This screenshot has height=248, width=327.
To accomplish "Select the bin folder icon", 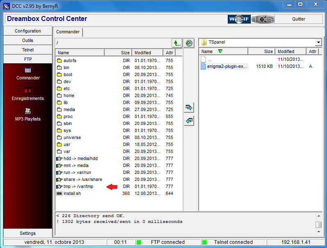I will [59, 67].
